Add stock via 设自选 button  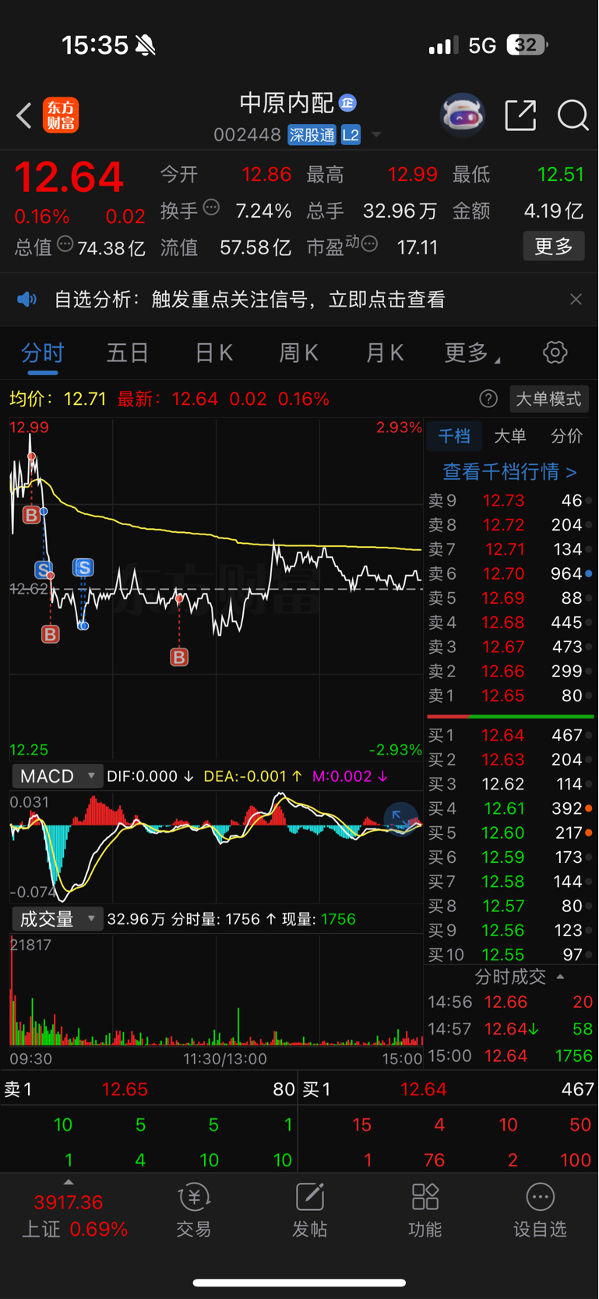click(540, 1210)
